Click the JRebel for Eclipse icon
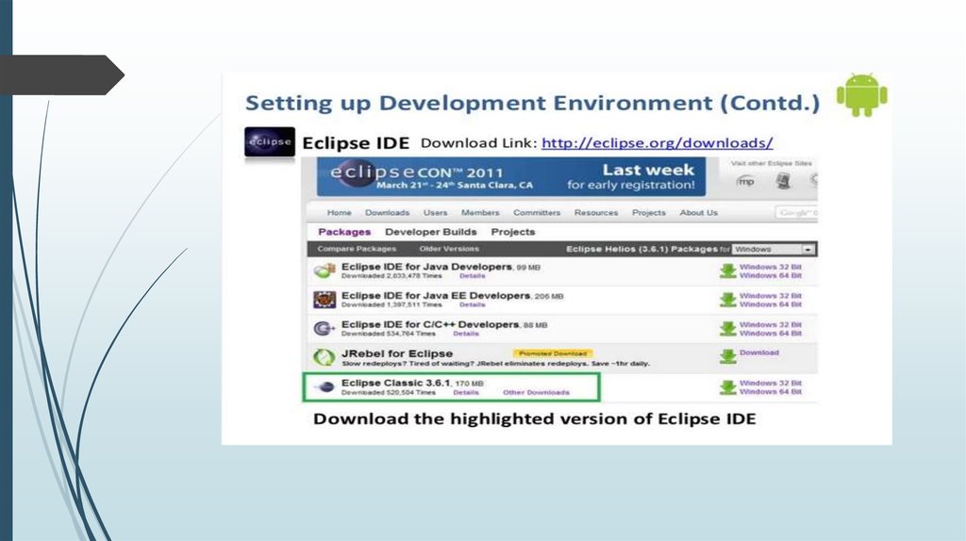 click(325, 357)
